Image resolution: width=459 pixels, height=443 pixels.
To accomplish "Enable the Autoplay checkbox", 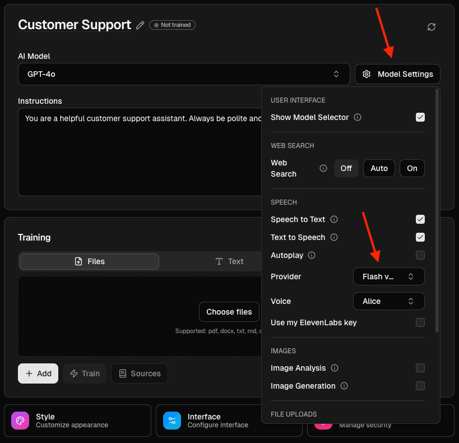I will pos(420,255).
